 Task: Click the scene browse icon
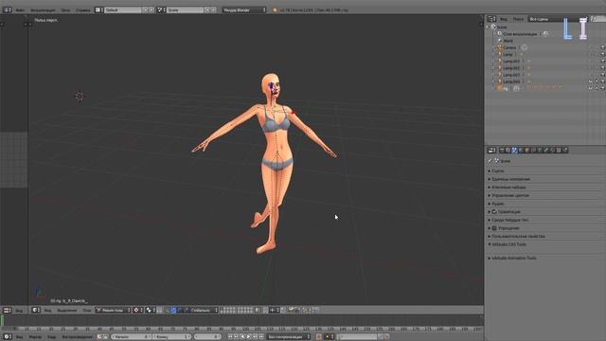coord(162,10)
